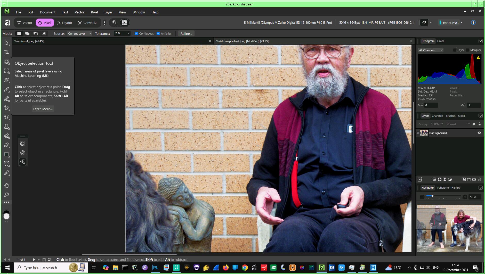Expand the All Channels dropdown

click(x=431, y=50)
